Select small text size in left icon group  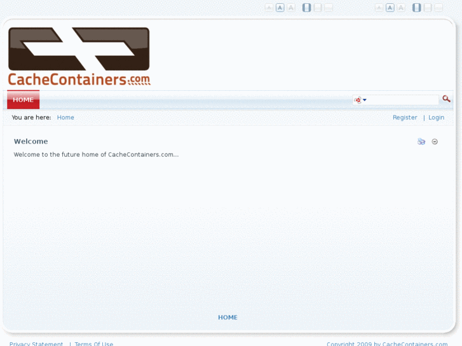click(x=269, y=8)
